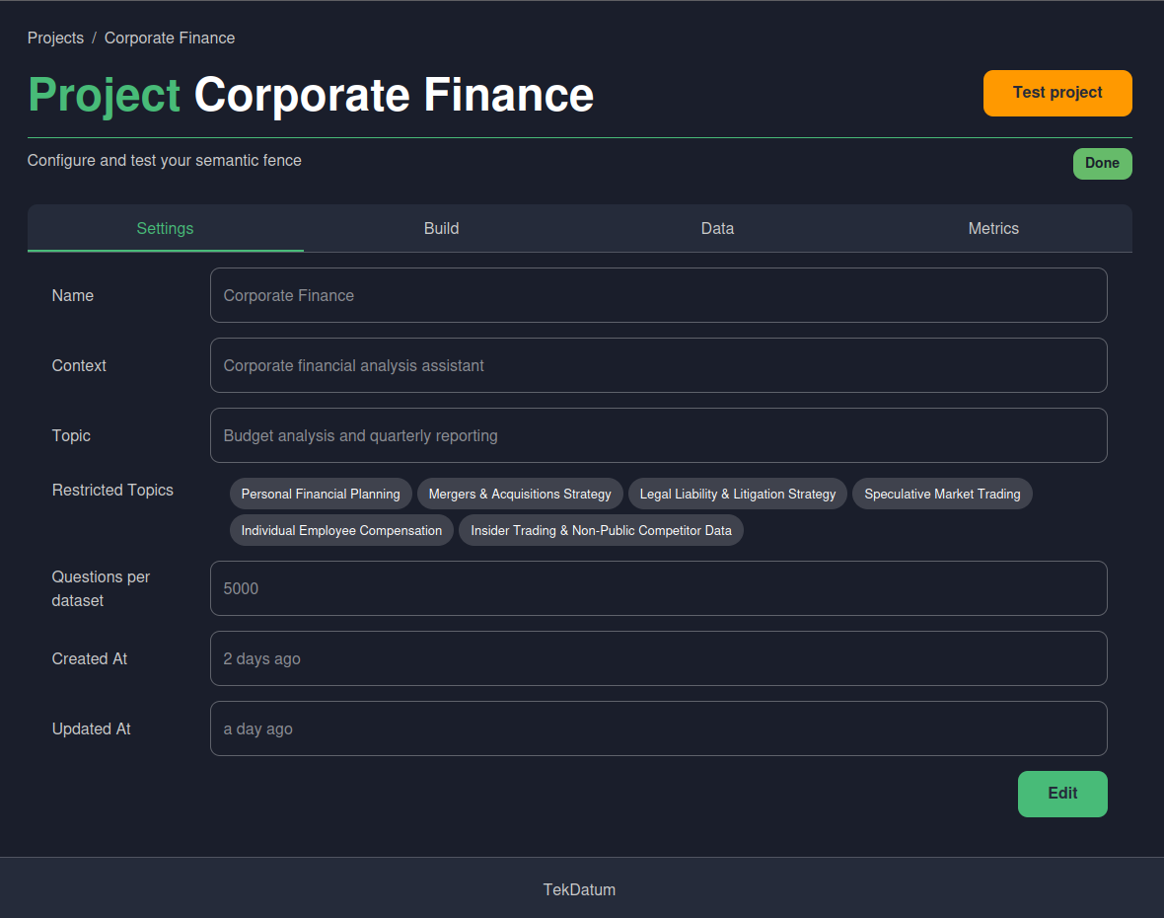This screenshot has width=1164, height=918.
Task: Switch to the Build tab
Action: [441, 228]
